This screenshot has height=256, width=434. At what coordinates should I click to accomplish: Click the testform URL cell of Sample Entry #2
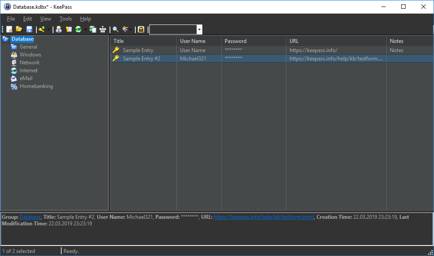(x=336, y=59)
